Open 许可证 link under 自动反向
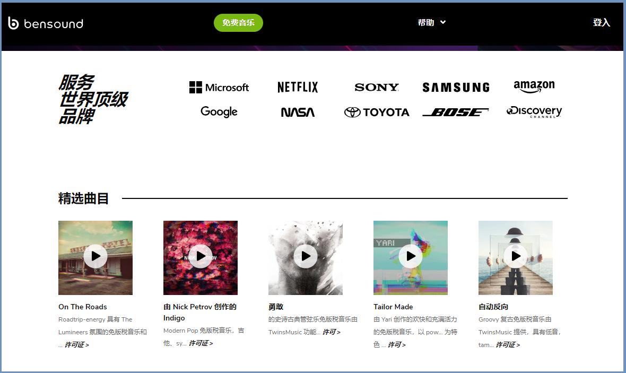This screenshot has height=373, width=626. click(508, 345)
